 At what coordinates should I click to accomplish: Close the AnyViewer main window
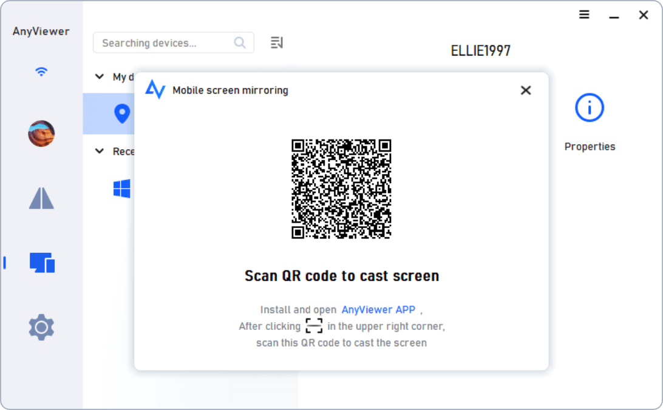(644, 15)
